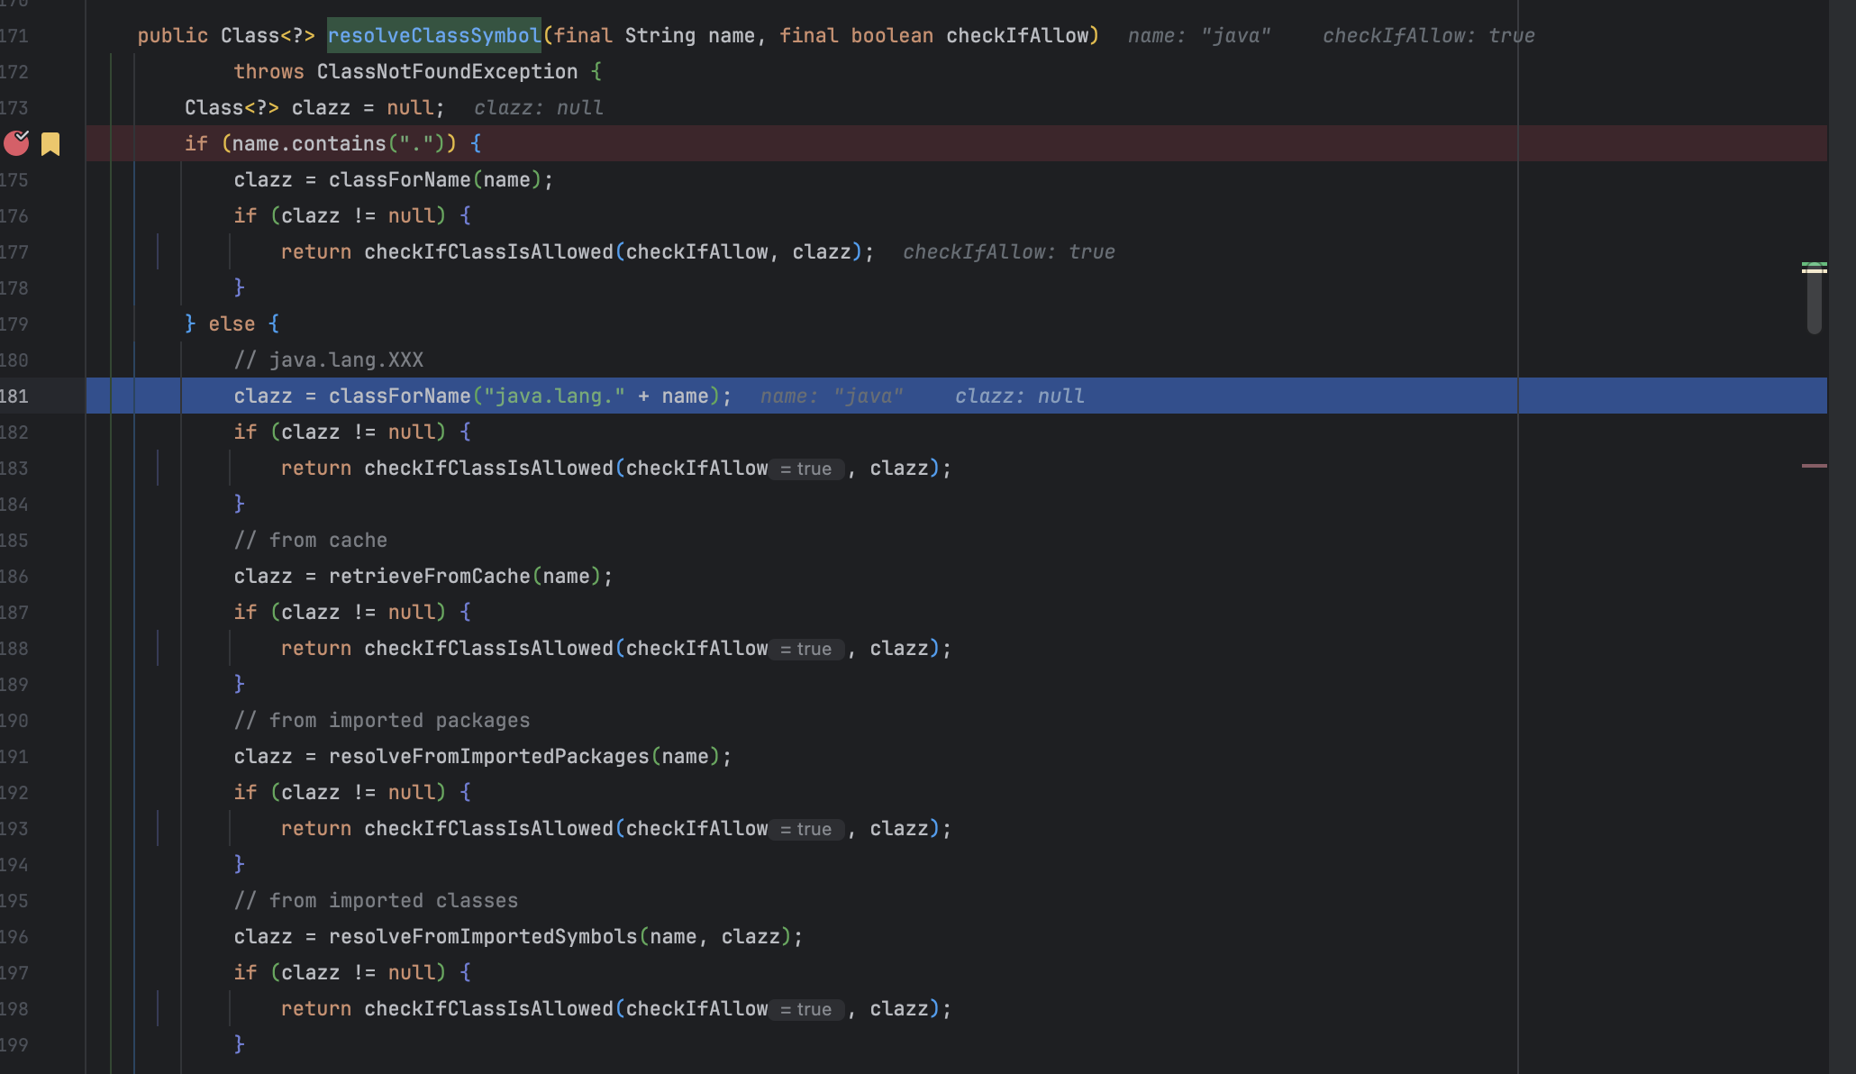Image resolution: width=1856 pixels, height=1074 pixels.
Task: Click the // from imported classes comment
Action: click(377, 900)
